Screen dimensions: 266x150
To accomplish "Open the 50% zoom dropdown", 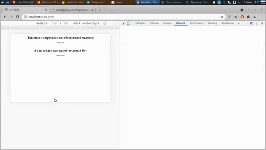I will 76,23.
